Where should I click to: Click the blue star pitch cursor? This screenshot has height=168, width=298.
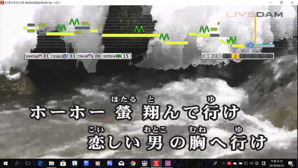[x=250, y=45]
